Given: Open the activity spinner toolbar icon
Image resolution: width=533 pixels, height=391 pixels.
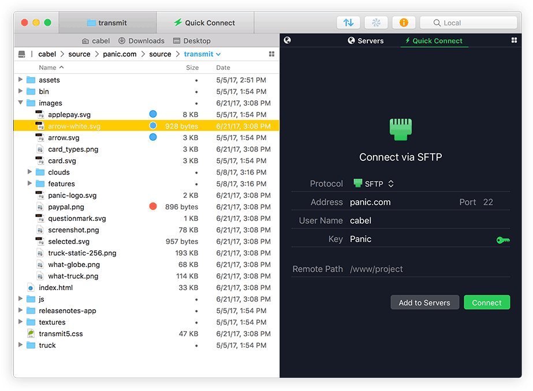Looking at the screenshot, I should [376, 22].
